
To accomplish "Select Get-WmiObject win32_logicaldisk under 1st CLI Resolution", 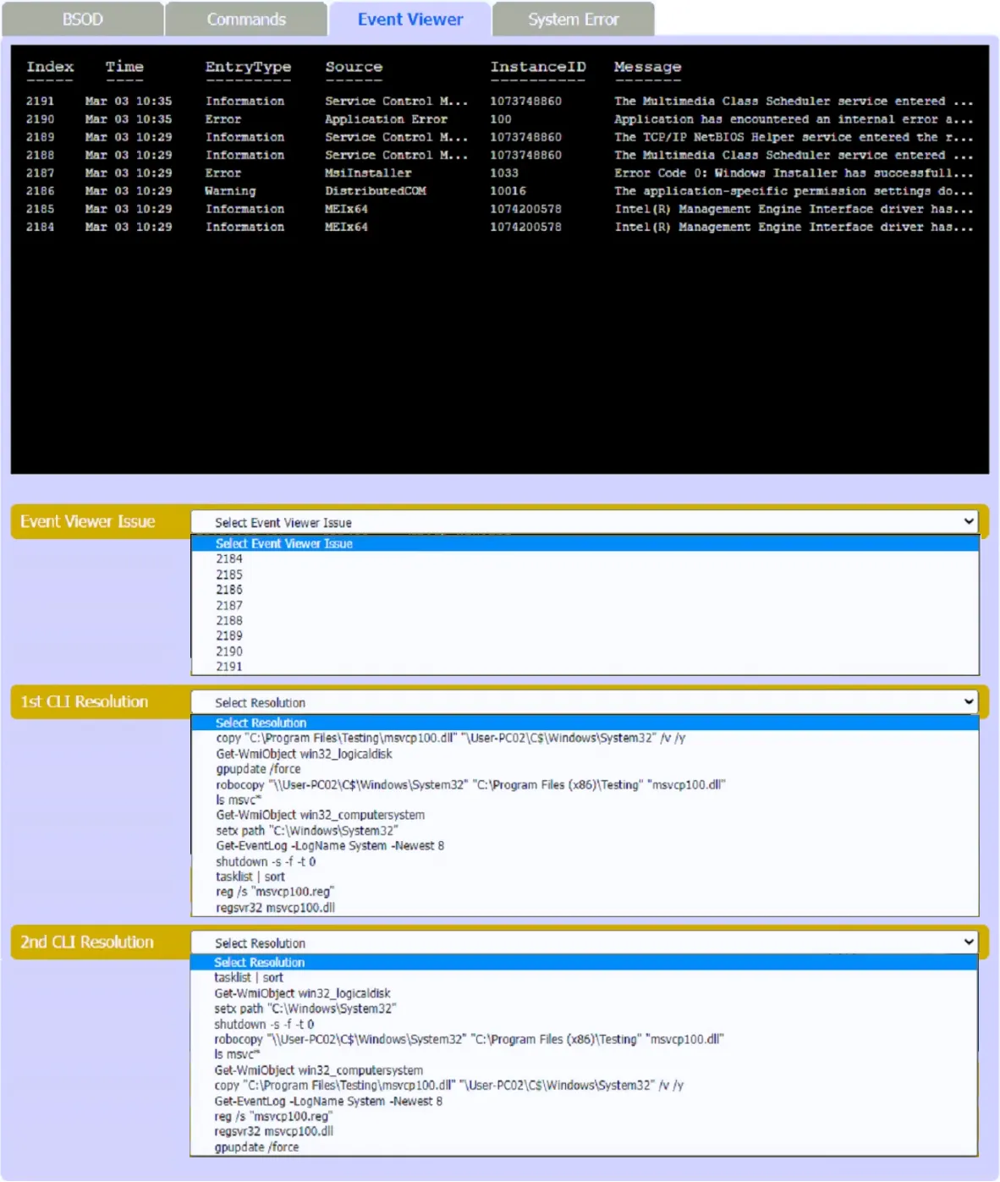I will [585, 754].
